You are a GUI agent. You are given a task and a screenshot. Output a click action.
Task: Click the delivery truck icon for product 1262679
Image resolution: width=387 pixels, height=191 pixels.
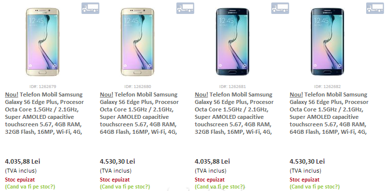pyautogui.click(x=90, y=8)
